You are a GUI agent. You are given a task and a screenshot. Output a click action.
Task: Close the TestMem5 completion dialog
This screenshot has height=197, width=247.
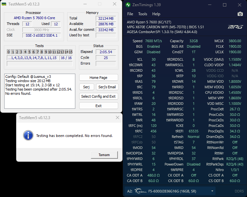[117, 117]
